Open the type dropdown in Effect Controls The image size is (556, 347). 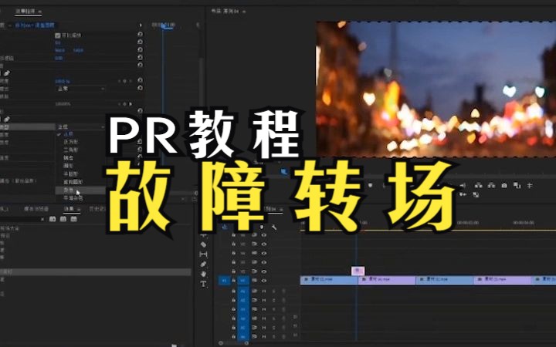tap(81, 126)
